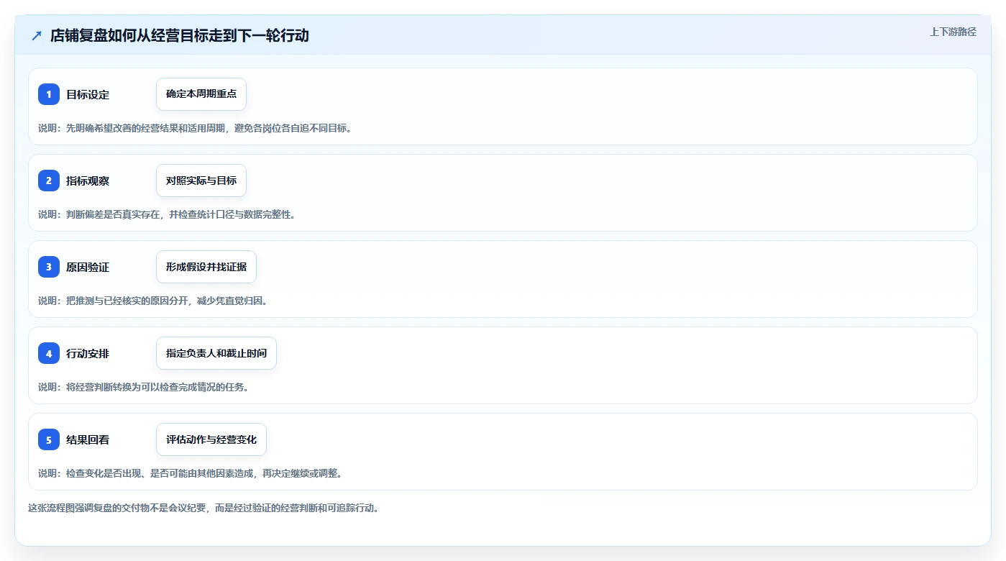Click the 对照实际与目标 chip
1006x561 pixels.
pos(201,181)
